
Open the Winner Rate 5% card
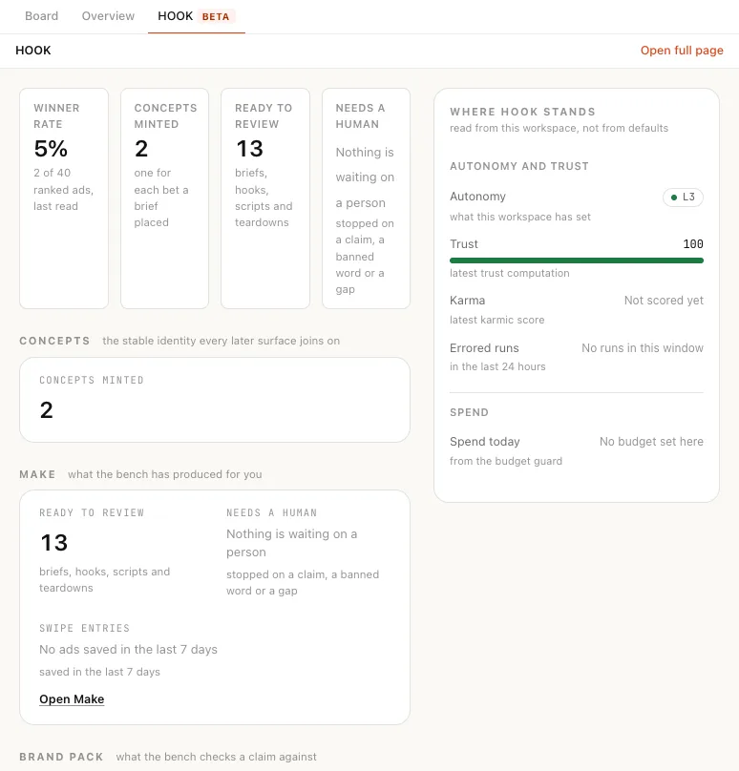(64, 198)
